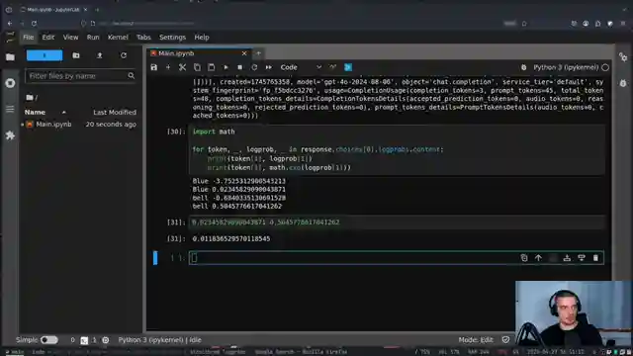Open the debugger panel right sidebar
633x356 pixels.
click(623, 83)
